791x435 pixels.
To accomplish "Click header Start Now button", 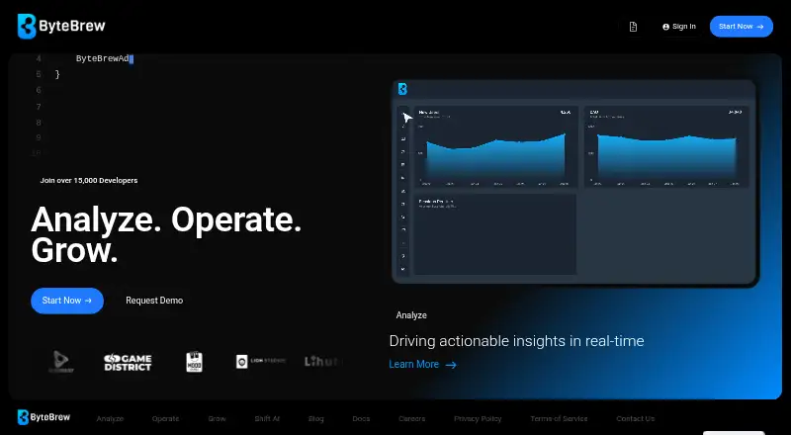I will pyautogui.click(x=741, y=27).
